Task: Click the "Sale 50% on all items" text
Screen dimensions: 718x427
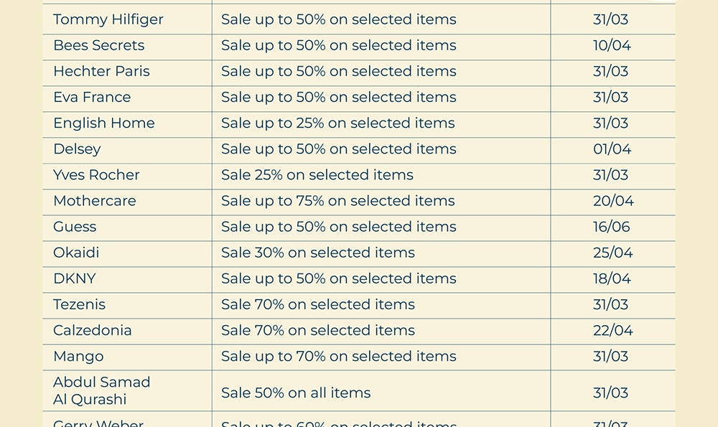Action: pyautogui.click(x=296, y=393)
